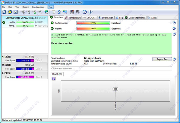Click the 100 data point label on graph
Viewport: 180px width, 123px height.
115,89
